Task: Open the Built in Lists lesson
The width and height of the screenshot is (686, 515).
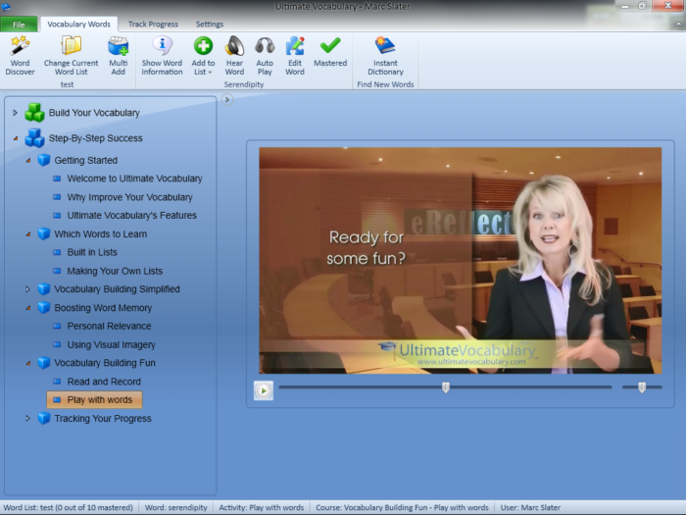Action: pyautogui.click(x=92, y=252)
